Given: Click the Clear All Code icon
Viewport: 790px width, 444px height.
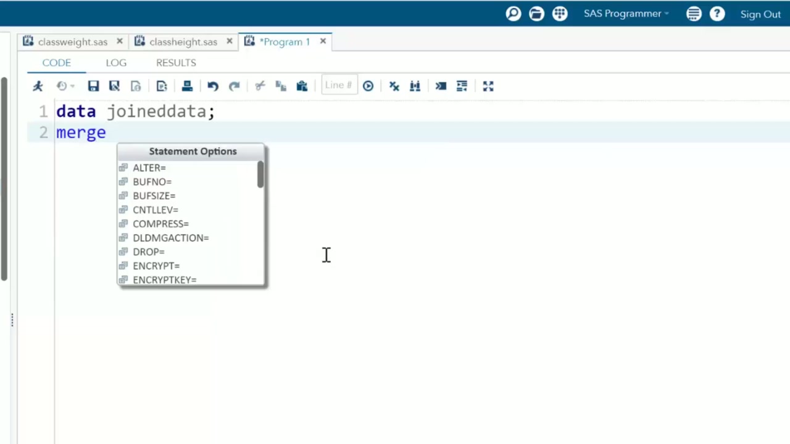Looking at the screenshot, I should coord(394,86).
